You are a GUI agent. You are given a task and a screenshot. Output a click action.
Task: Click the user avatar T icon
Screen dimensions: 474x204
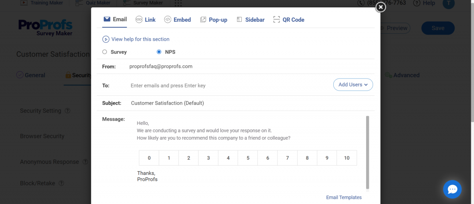449,3
